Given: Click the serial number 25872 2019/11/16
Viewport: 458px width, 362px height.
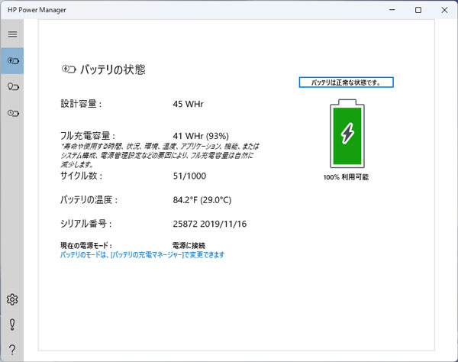Looking at the screenshot, I should 210,224.
